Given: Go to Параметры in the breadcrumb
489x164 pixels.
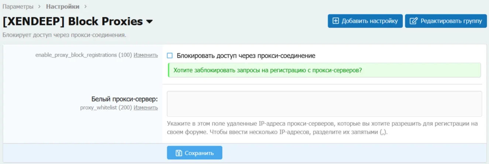Looking at the screenshot, I should click(x=18, y=7).
